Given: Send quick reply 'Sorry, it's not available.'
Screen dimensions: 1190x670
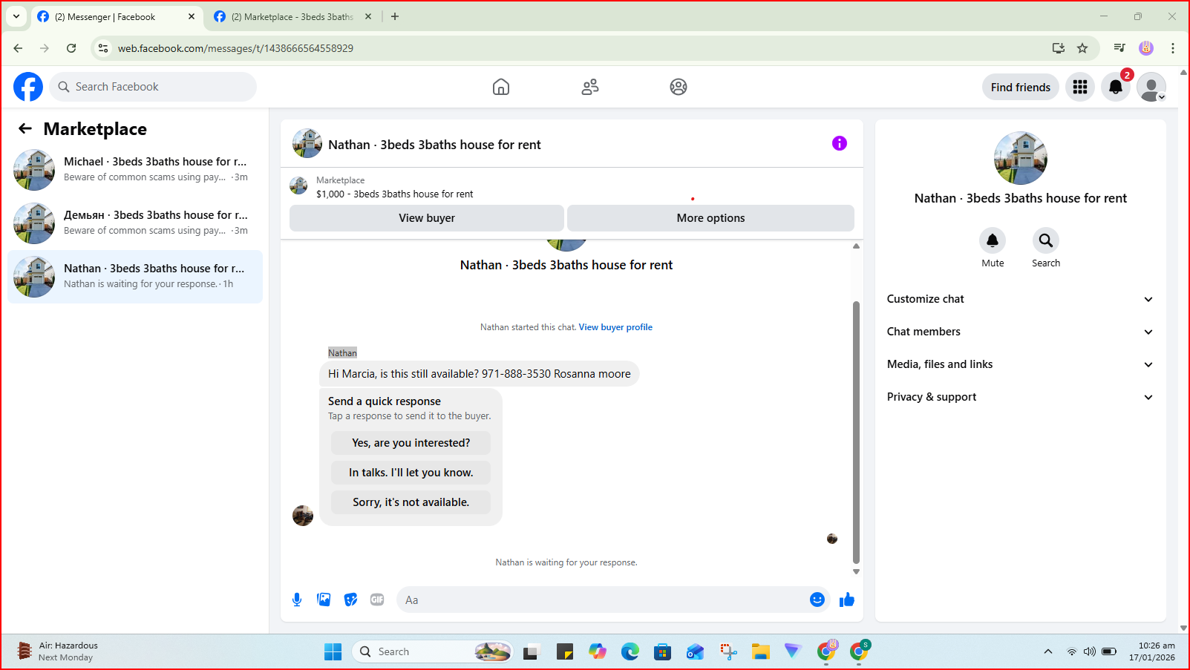Looking at the screenshot, I should tap(411, 502).
